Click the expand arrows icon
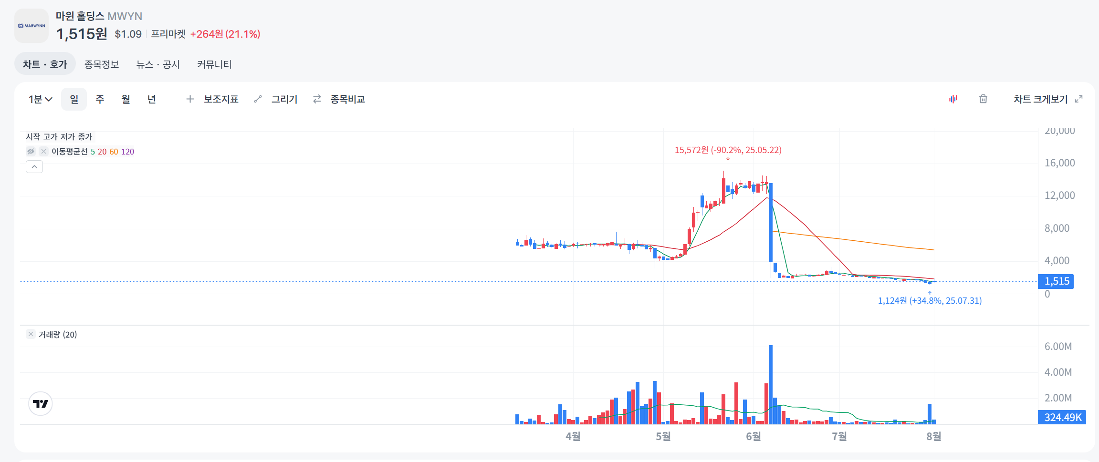 pos(1078,99)
